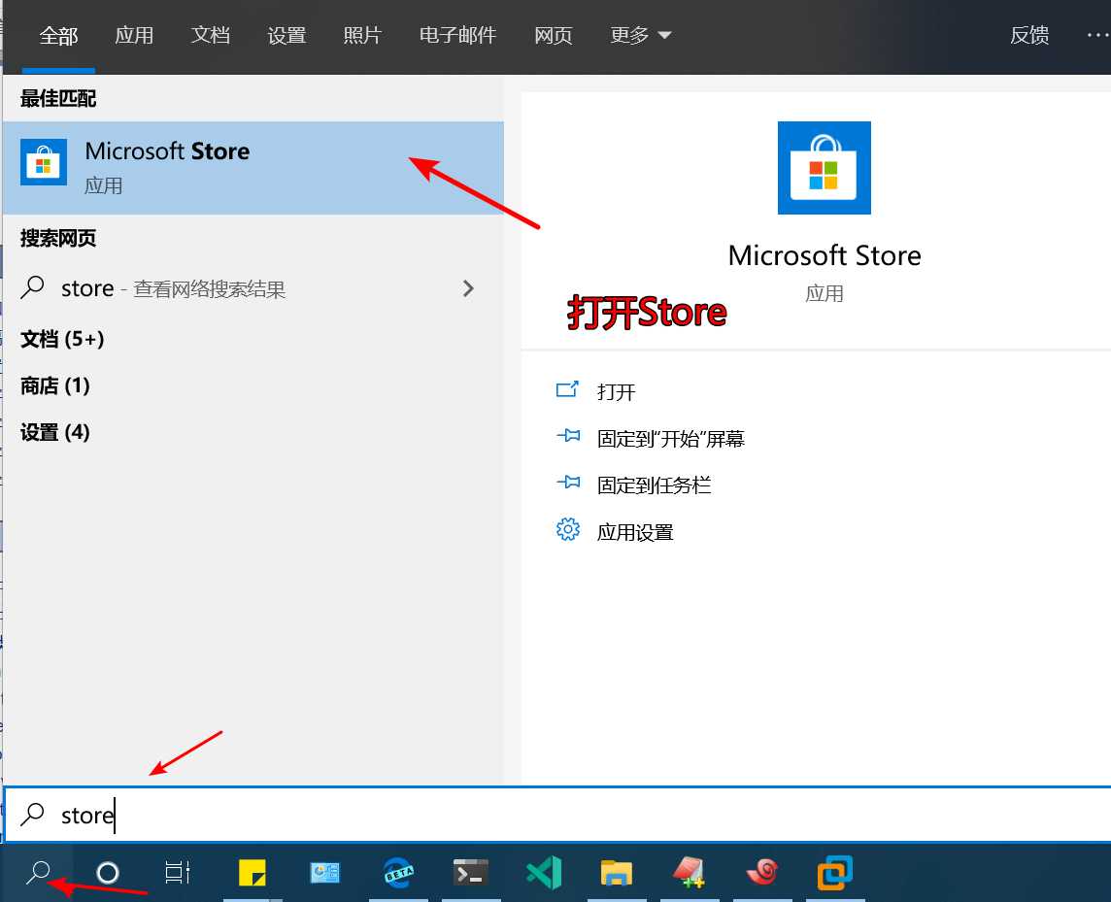The width and height of the screenshot is (1111, 902).
Task: Click the store 查看网络搜索结果 web suggestion
Action: point(252,289)
